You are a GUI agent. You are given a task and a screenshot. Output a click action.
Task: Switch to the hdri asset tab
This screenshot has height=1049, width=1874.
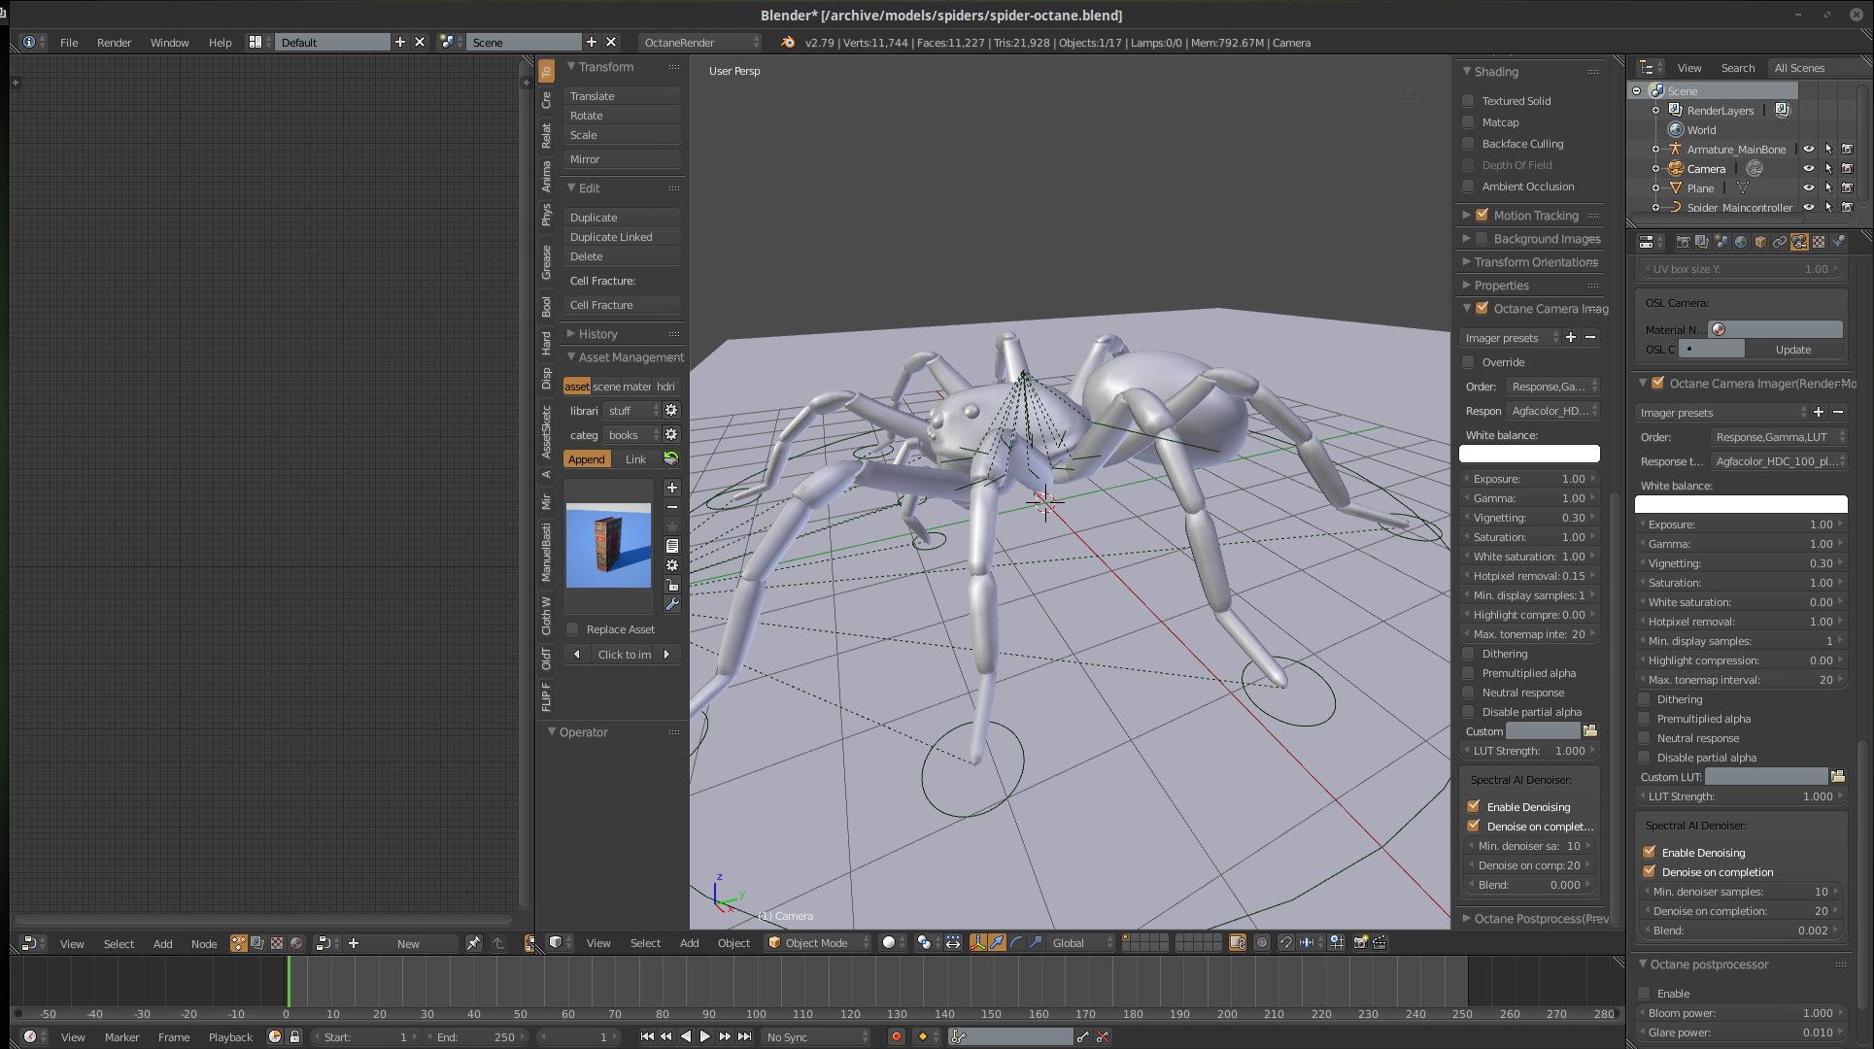pos(666,387)
